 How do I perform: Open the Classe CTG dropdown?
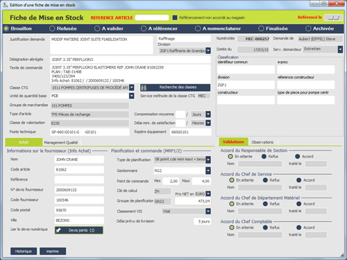(x=131, y=87)
